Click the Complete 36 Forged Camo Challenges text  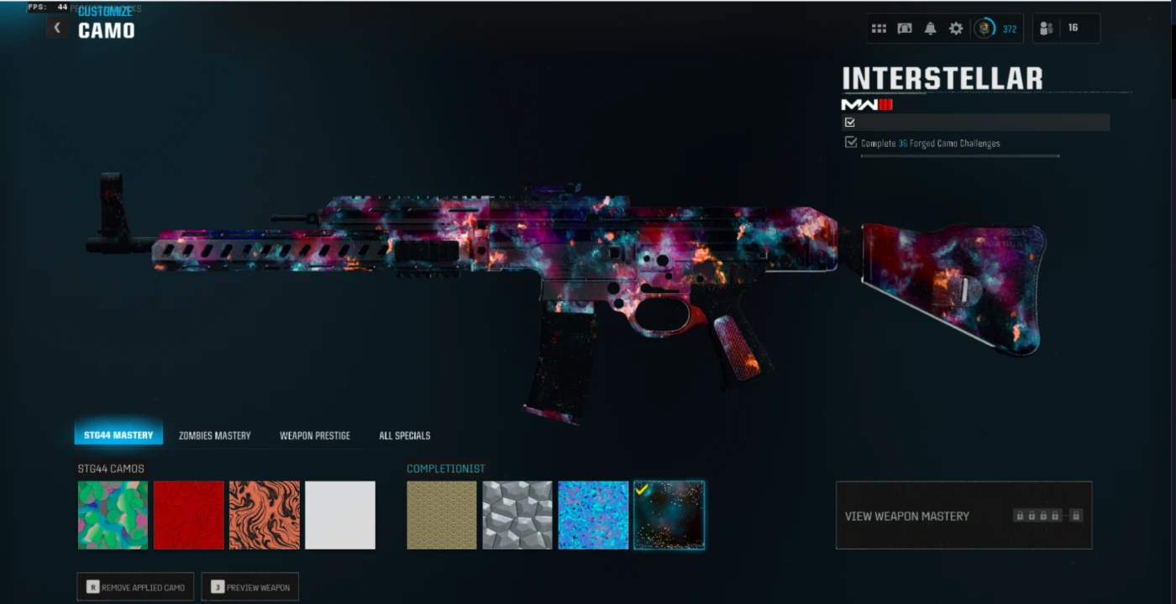coord(931,143)
